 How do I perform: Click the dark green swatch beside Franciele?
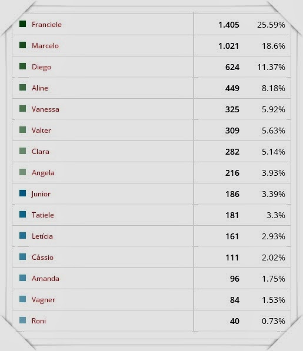(22, 24)
